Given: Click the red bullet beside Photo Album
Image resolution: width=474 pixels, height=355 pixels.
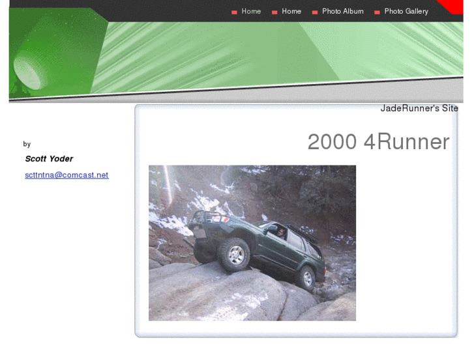Looking at the screenshot, I should [315, 12].
